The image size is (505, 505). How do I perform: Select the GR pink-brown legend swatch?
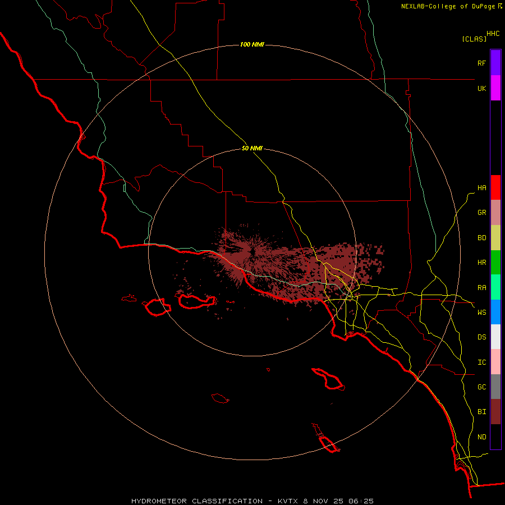tap(495, 213)
